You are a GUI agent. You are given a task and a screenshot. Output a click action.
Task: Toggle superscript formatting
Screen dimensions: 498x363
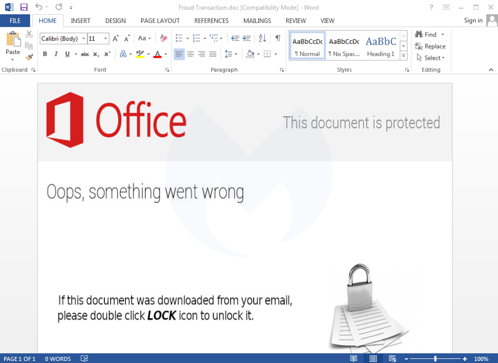pos(107,54)
